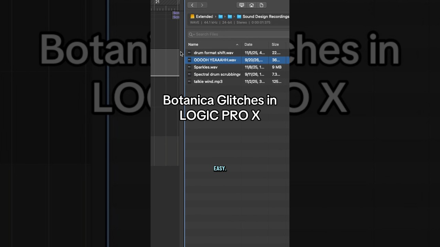The height and width of the screenshot is (247, 440).
Task: Sort files by the Name column
Action: [213, 45]
